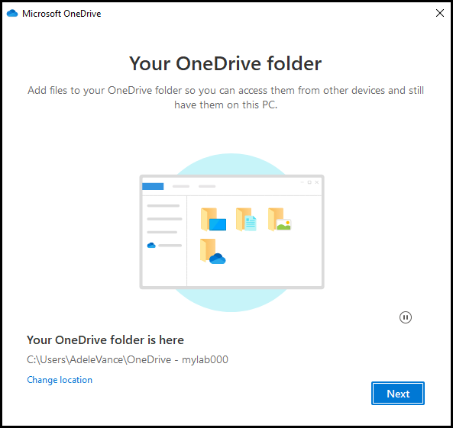
Task: Close the Microsoft OneDrive setup window
Action: coord(440,13)
